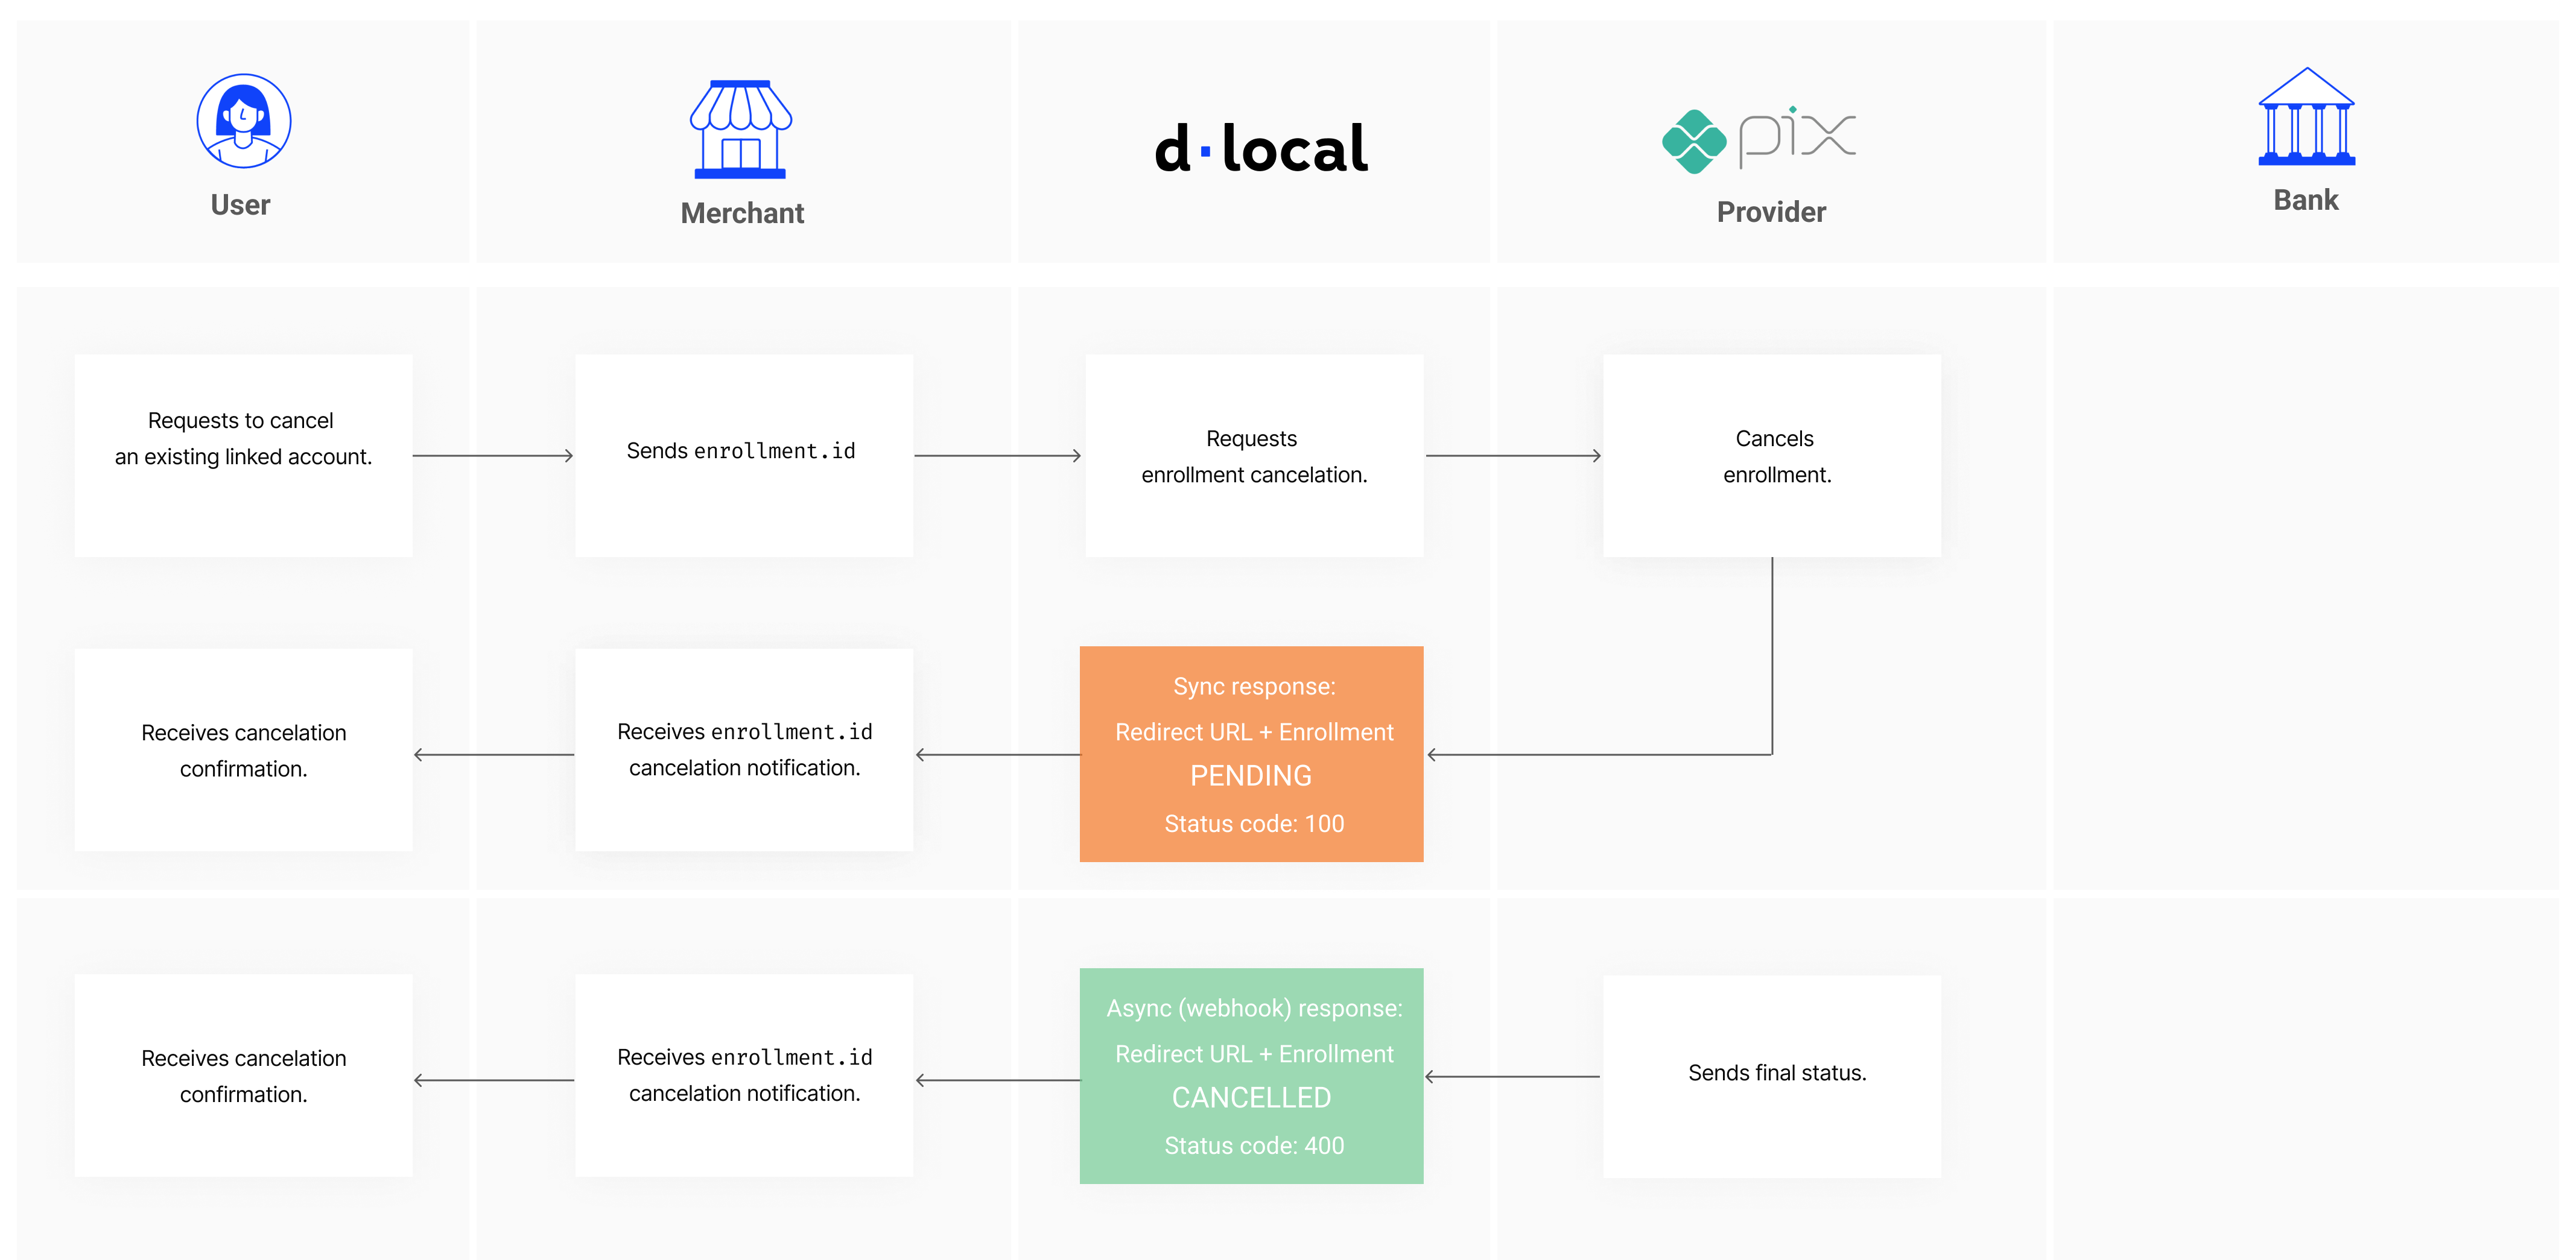Image resolution: width=2576 pixels, height=1260 pixels.
Task: Click the 'Sends enrollment.id' merchant box
Action: [743, 455]
